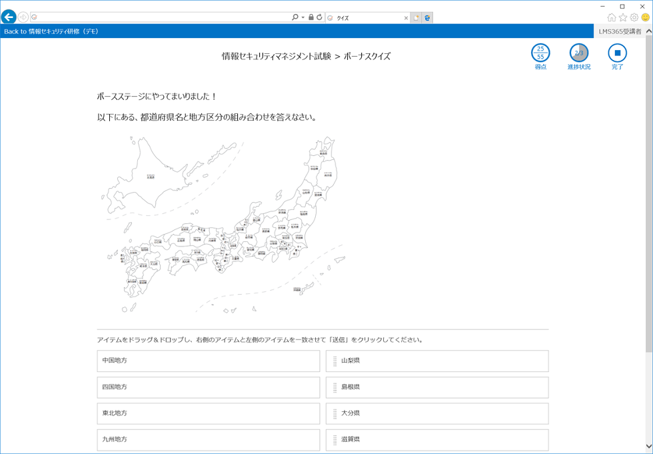This screenshot has height=454, width=653.
Task: Click the 得点 score circle
Action: pos(540,53)
